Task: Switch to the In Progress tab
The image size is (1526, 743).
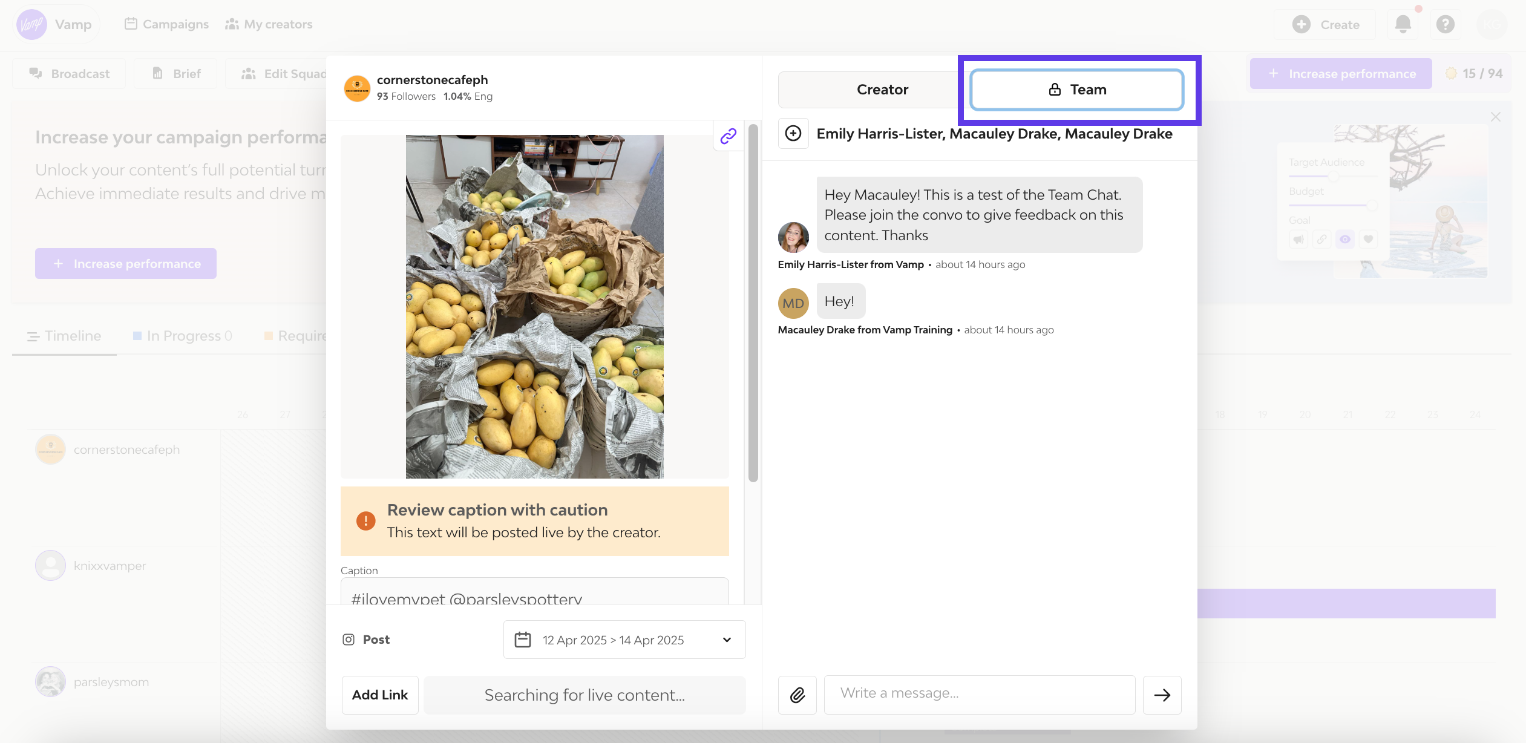Action: point(183,336)
